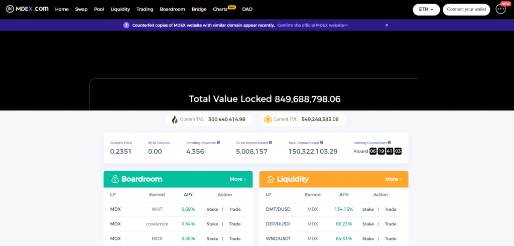Click the cow&mdx earned token cell

click(157, 224)
